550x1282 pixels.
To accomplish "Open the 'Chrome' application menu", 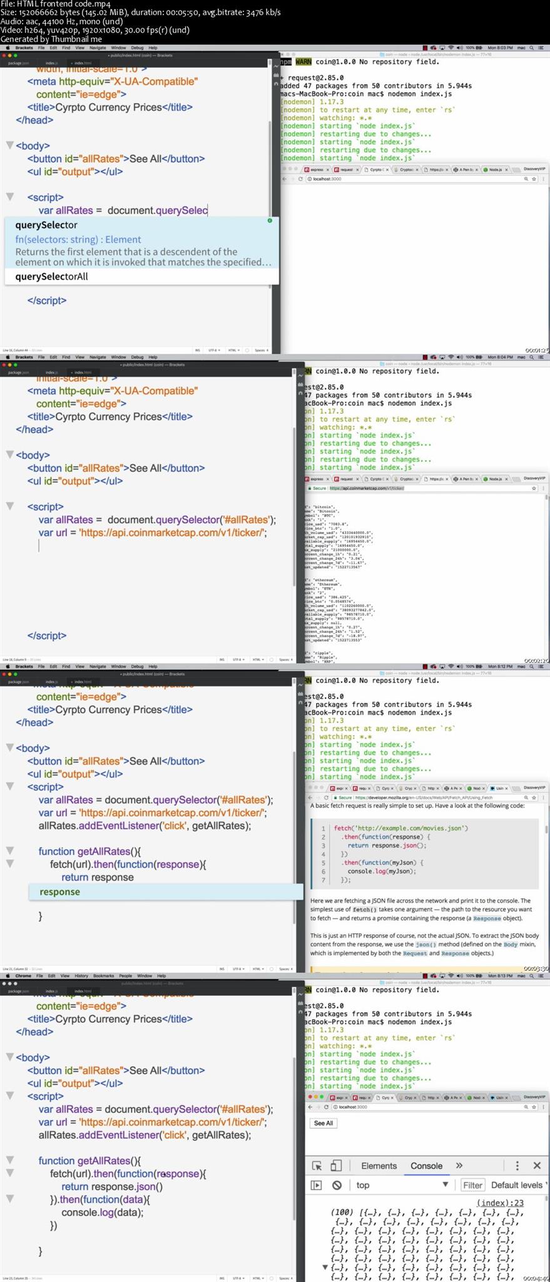I will pyautogui.click(x=23, y=975).
